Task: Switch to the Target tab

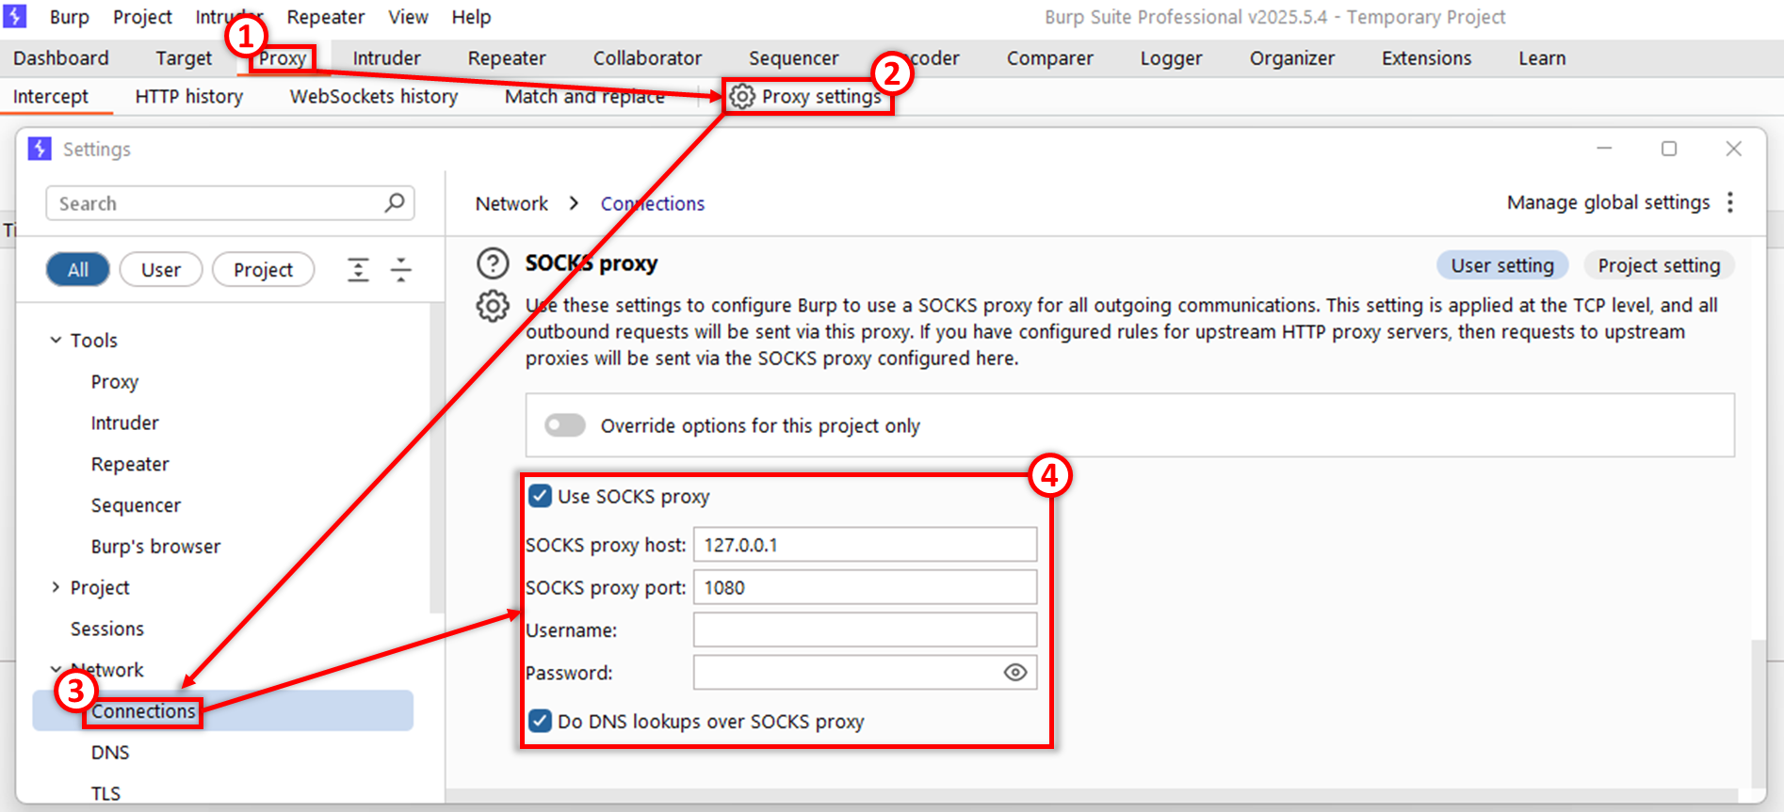Action: point(184,58)
